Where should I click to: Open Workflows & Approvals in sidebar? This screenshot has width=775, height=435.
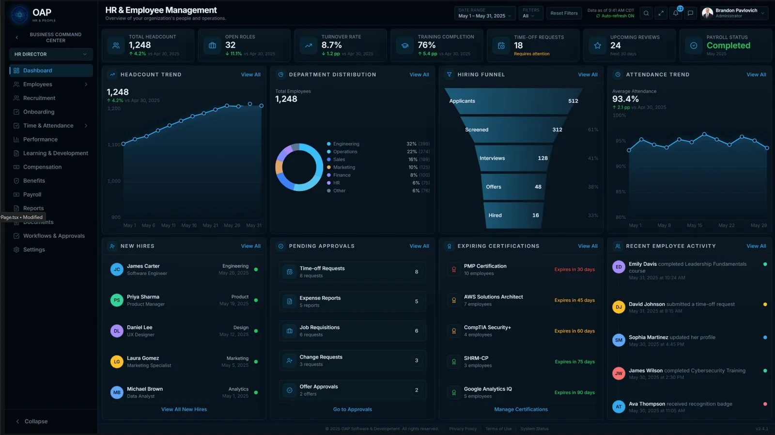click(x=51, y=236)
